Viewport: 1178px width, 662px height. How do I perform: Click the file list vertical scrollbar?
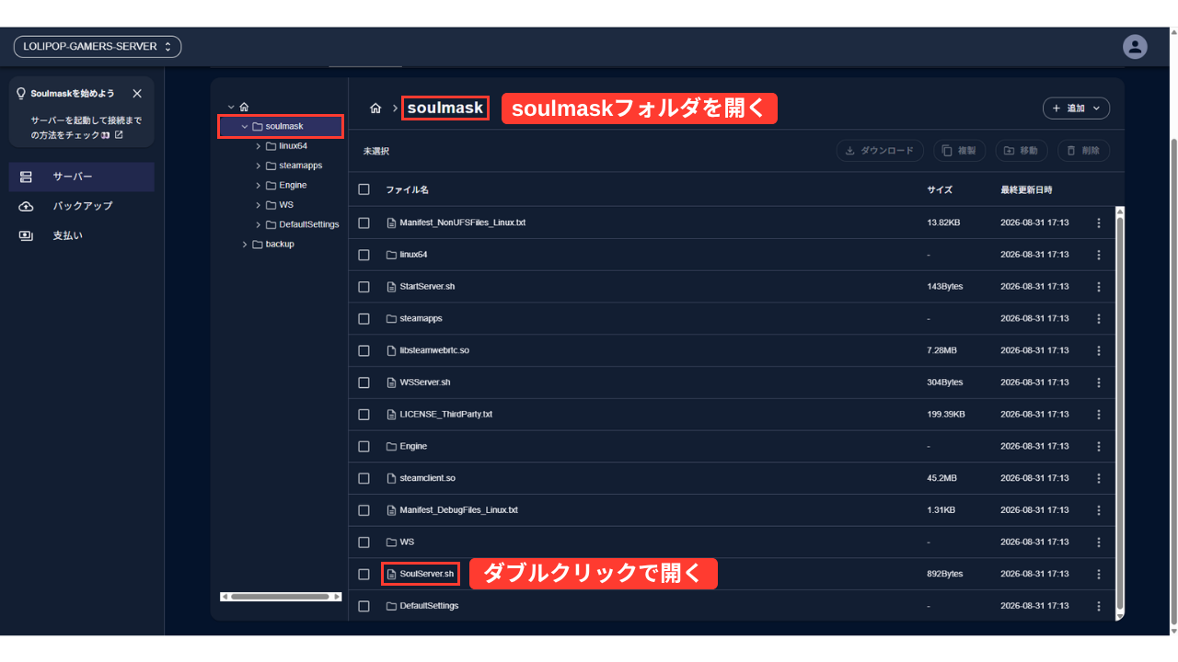pos(1119,414)
